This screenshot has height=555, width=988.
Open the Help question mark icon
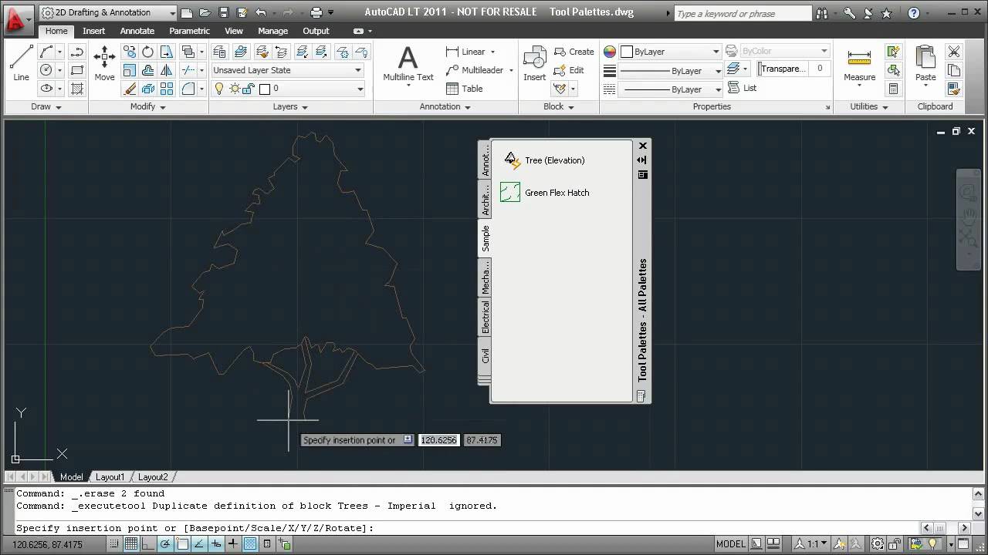(x=914, y=13)
